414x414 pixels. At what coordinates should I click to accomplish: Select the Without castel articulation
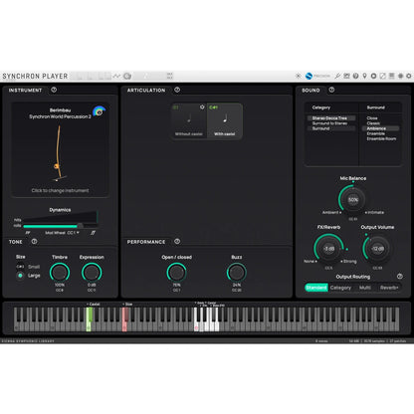[x=189, y=121]
